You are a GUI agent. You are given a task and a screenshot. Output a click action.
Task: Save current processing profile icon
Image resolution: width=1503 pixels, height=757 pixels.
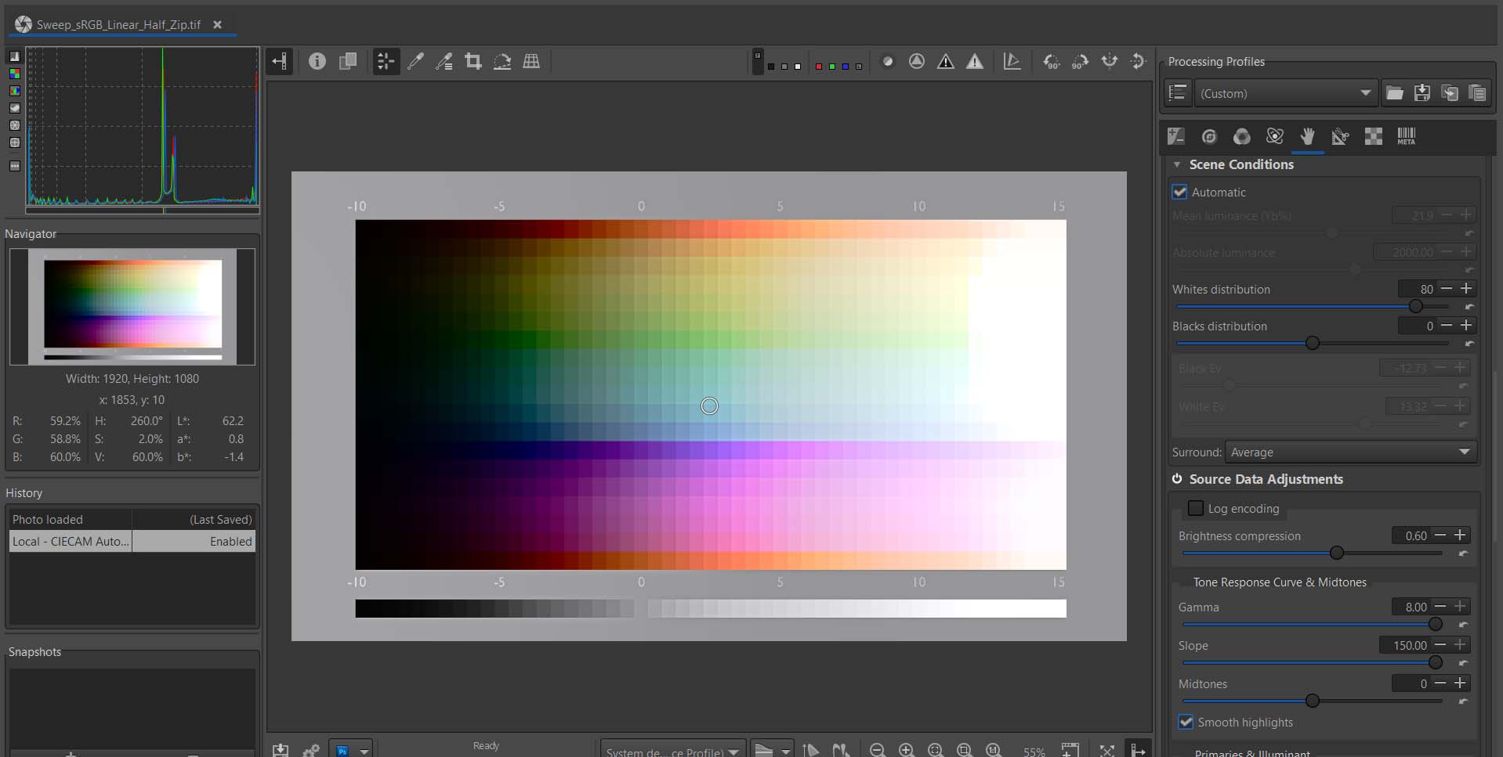[1422, 93]
